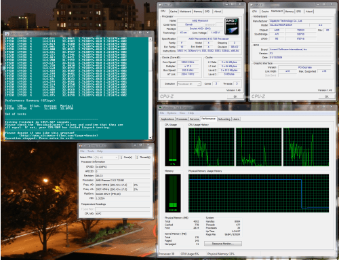Click console scrollbar up arrow
339x260 pixels.
point(151,39)
